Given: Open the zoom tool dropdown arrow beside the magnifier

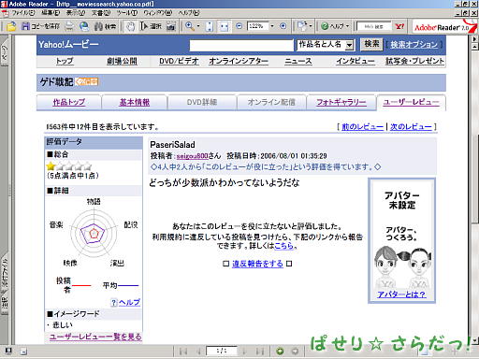Looking at the screenshot, I should tap(198, 26).
